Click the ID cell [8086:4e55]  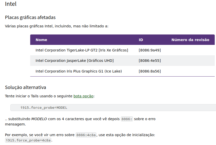click(x=150, y=61)
